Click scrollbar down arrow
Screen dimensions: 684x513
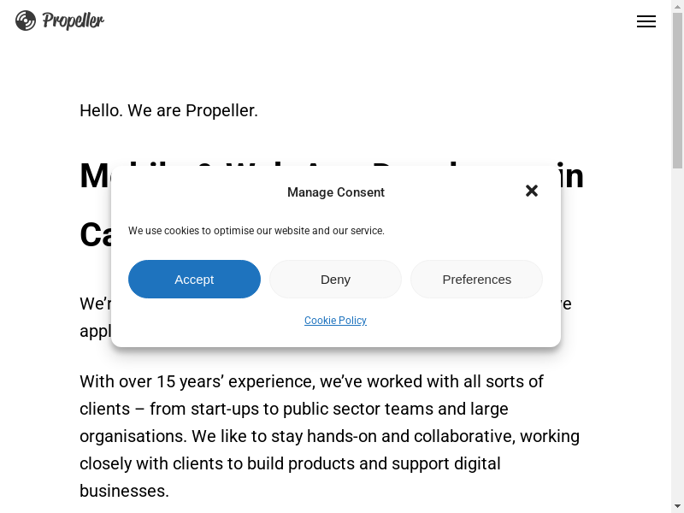pyautogui.click(x=677, y=506)
